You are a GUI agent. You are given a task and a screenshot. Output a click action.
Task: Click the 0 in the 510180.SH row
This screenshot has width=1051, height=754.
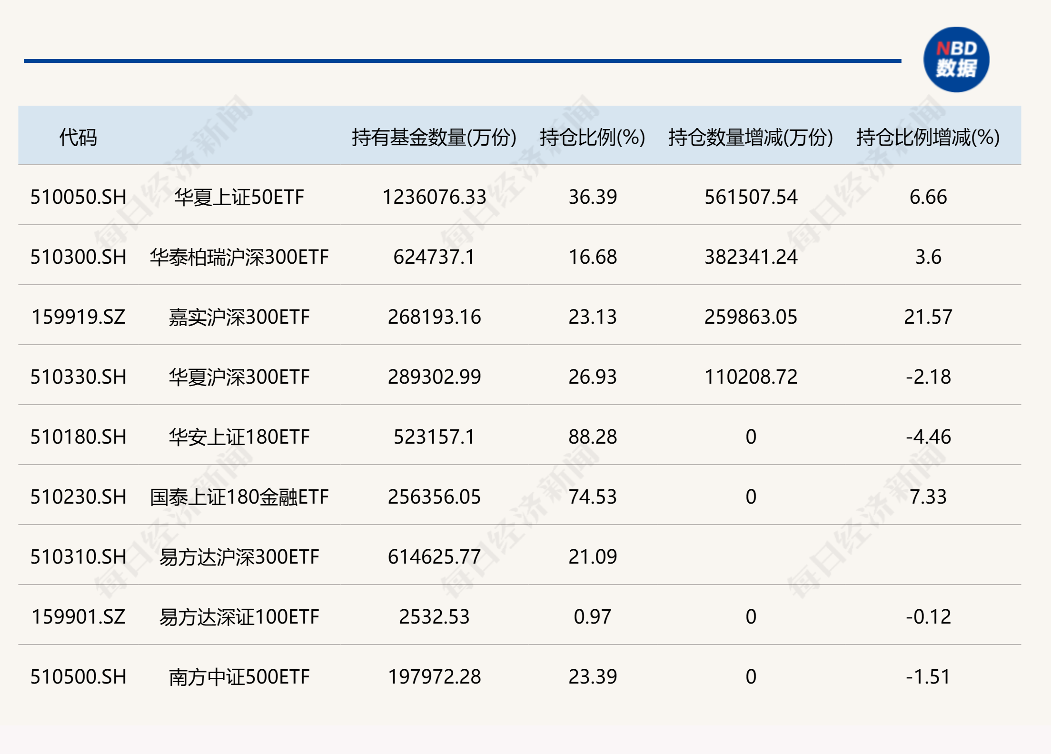[x=751, y=437]
